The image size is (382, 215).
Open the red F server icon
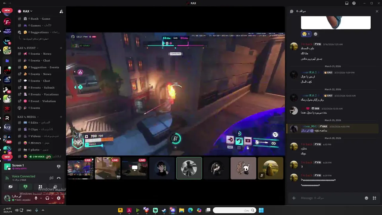pyautogui.click(x=7, y=22)
